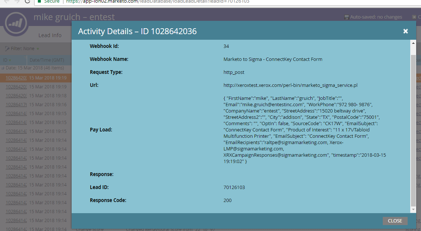Screen dimensions: 421x231
Task: Click the dialog scrollbar down arrow
Action: [x=413, y=210]
